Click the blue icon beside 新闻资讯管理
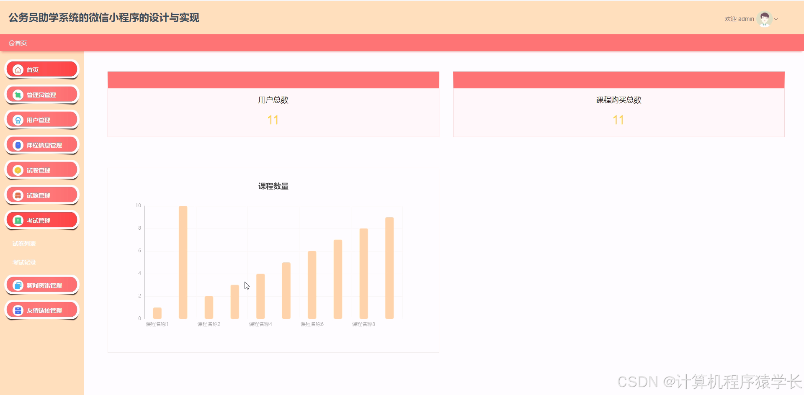804x395 pixels. (x=18, y=285)
